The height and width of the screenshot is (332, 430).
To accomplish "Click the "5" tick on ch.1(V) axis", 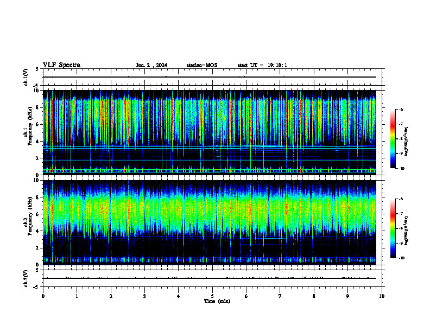I will point(37,69).
